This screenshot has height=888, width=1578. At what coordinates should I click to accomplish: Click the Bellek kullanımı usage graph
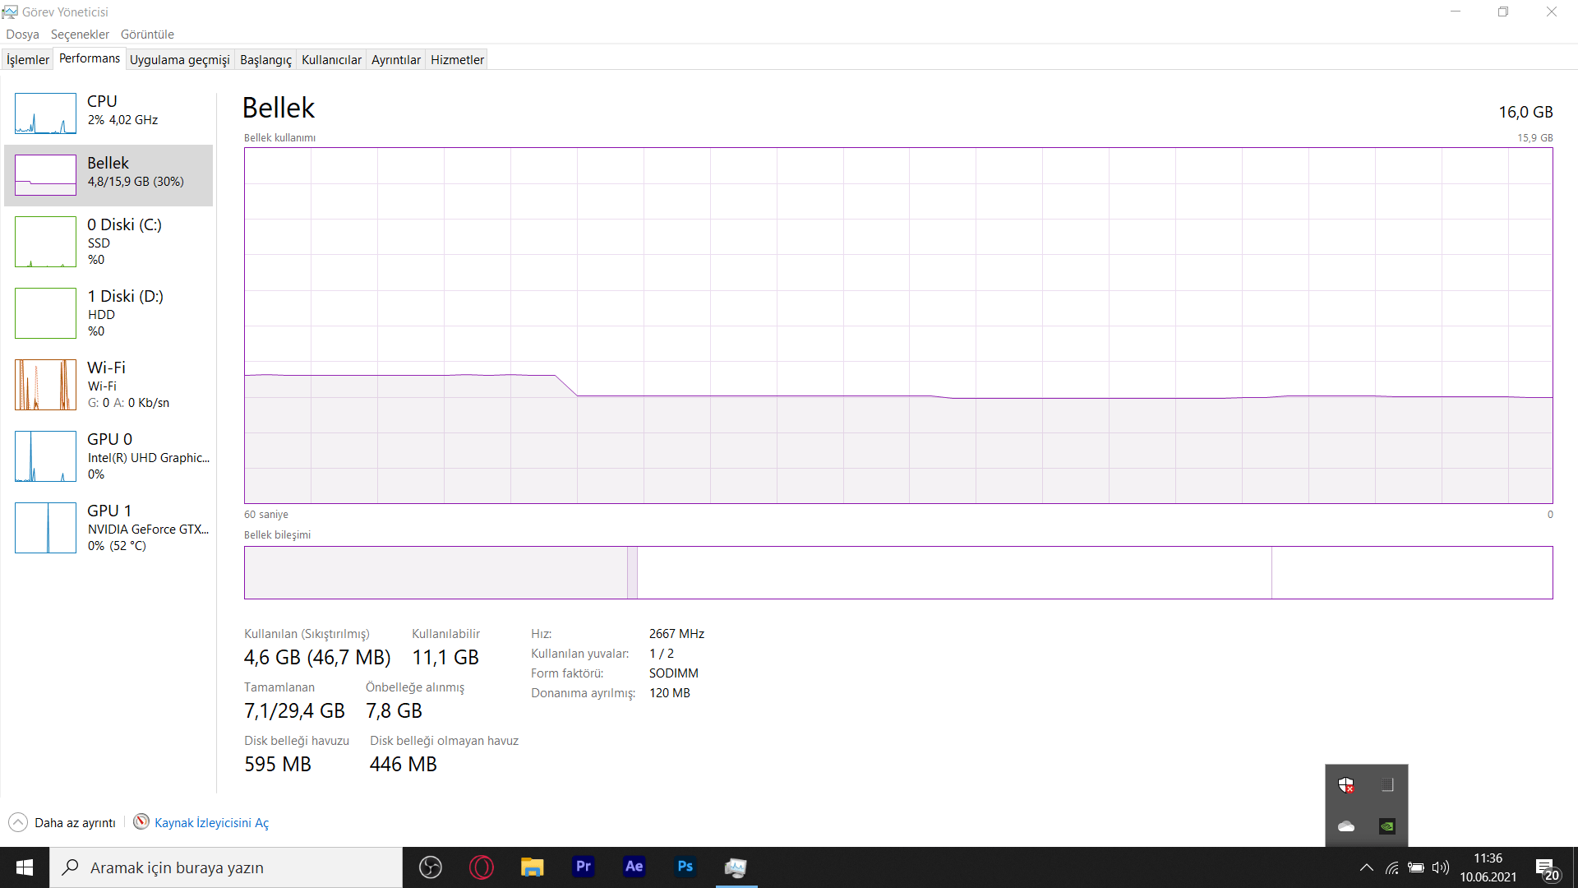898,326
